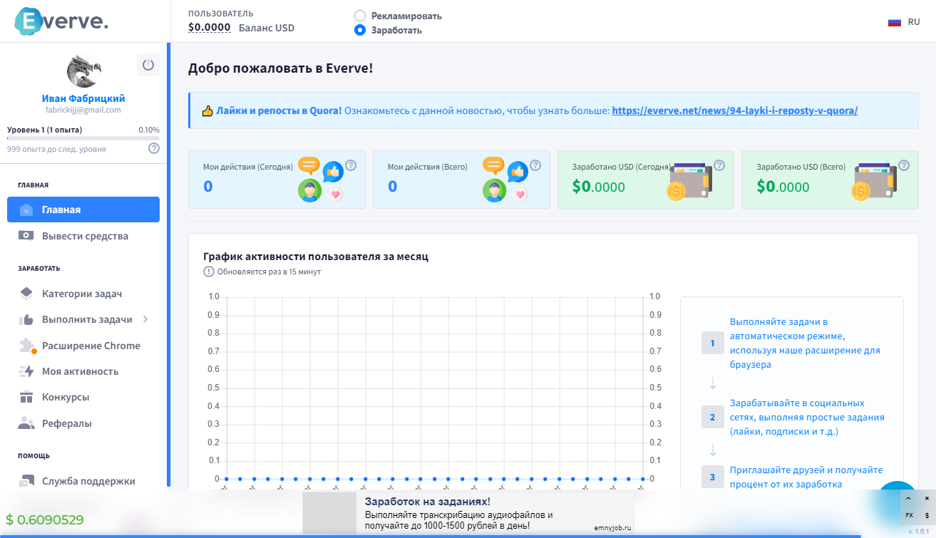Open Расширение Chrome menu item
Image resolution: width=936 pixels, height=538 pixels.
pyautogui.click(x=83, y=346)
